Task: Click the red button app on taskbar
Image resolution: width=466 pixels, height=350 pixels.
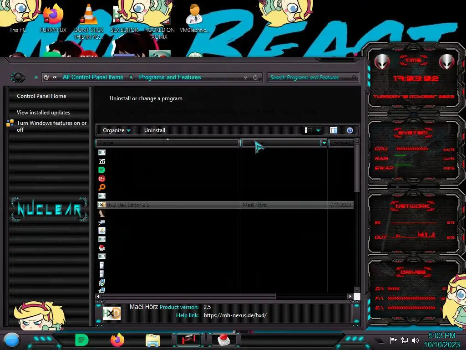Action: [x=224, y=340]
